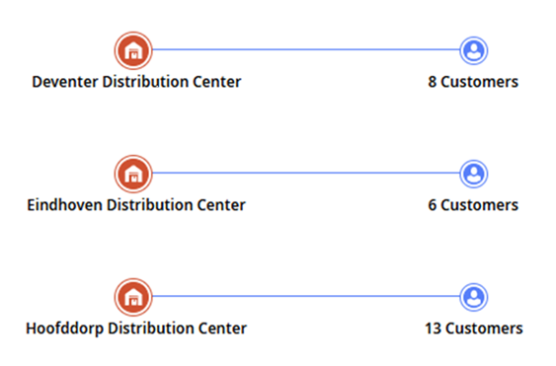Screen dimensions: 556x366
Task: Click the 6 Customers text label
Action: point(473,205)
